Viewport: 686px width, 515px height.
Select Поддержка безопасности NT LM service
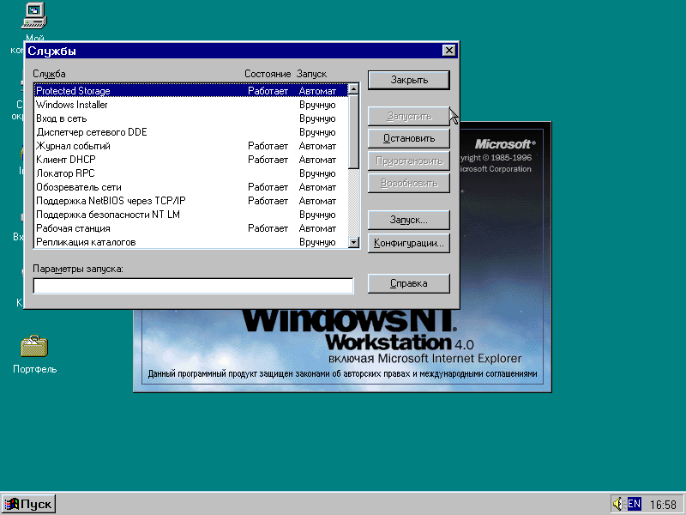190,215
